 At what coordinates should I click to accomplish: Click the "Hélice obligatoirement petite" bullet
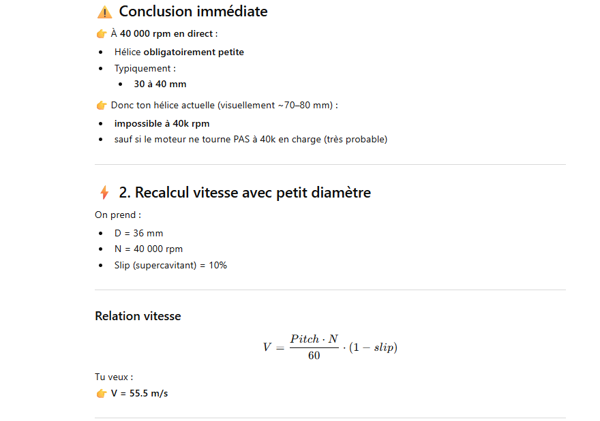pyautogui.click(x=179, y=52)
